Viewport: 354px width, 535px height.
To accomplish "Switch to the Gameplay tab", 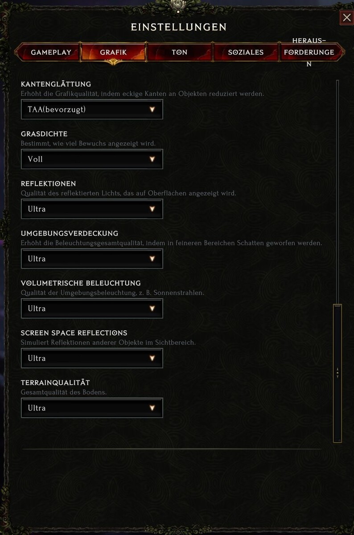I will click(x=51, y=52).
